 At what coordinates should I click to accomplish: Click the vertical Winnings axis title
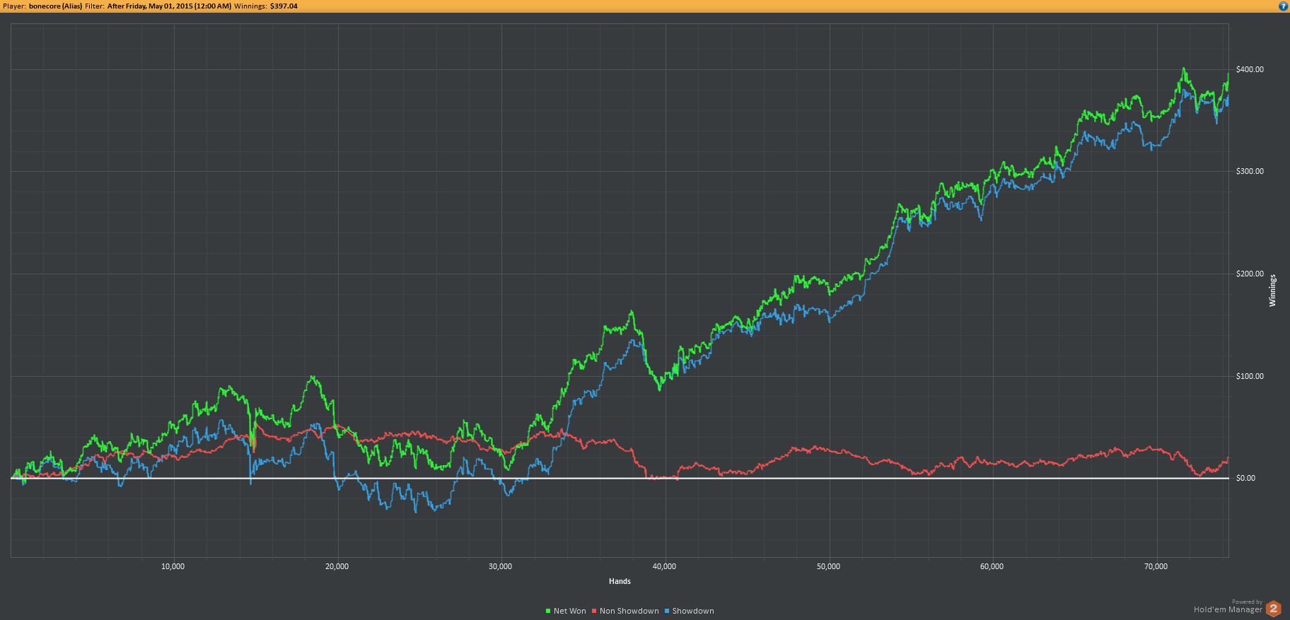tap(1272, 291)
